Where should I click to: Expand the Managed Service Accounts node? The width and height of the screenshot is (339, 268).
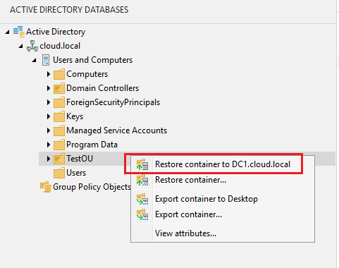click(x=49, y=130)
